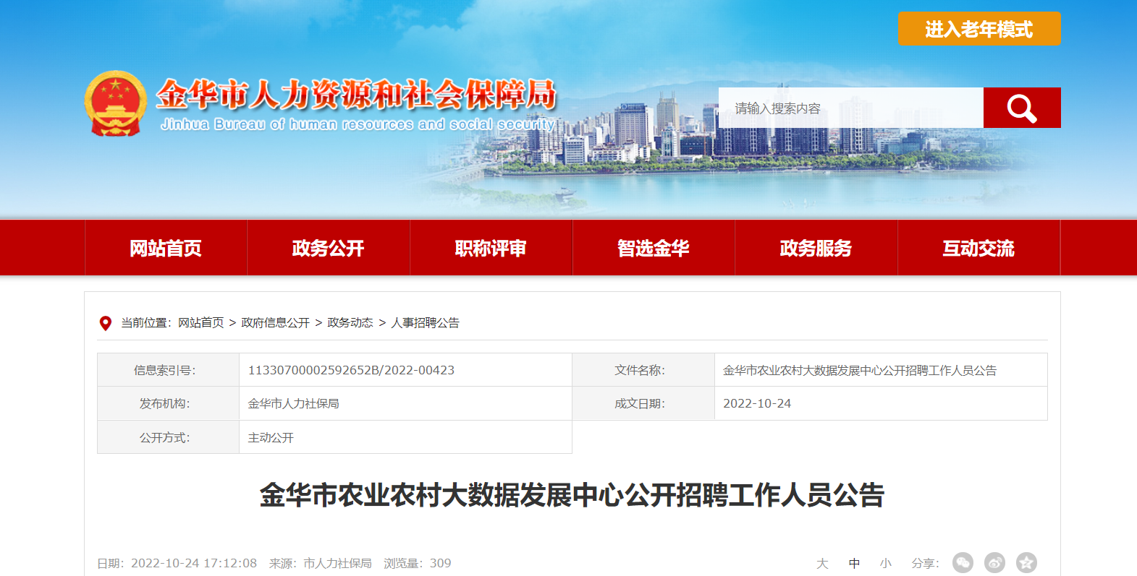Enter elderly mode with 进入老年模式 button
The height and width of the screenshot is (576, 1137).
[x=979, y=29]
